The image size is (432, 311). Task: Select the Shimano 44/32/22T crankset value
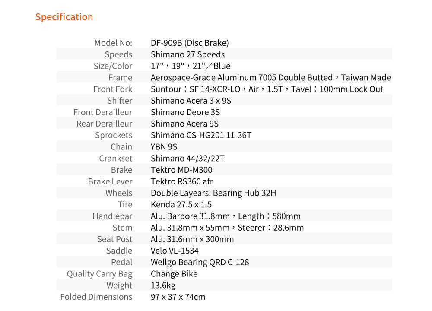[x=187, y=159]
